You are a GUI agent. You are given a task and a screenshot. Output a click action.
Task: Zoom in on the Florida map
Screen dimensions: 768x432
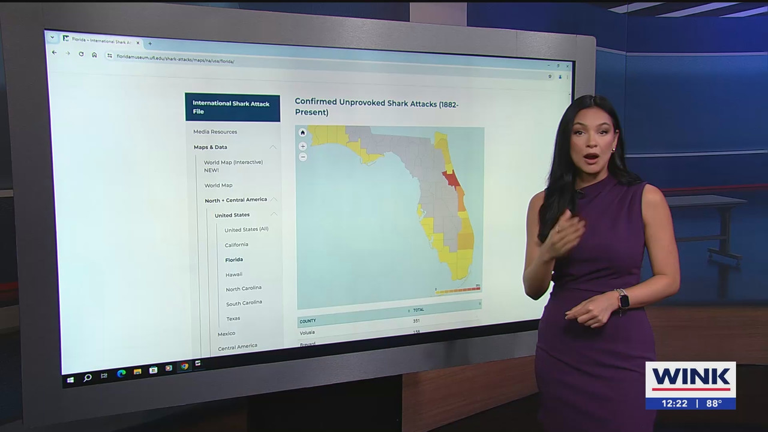click(x=302, y=146)
